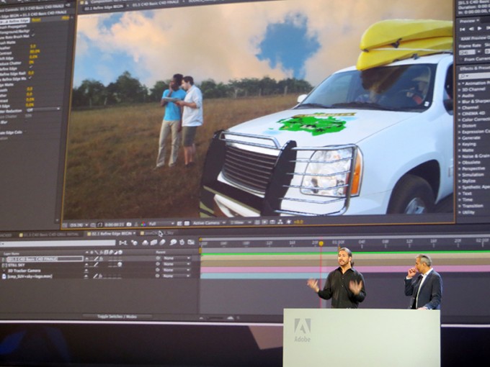Open the 1 View layout dropdown
The height and width of the screenshot is (367, 490).
(241, 222)
